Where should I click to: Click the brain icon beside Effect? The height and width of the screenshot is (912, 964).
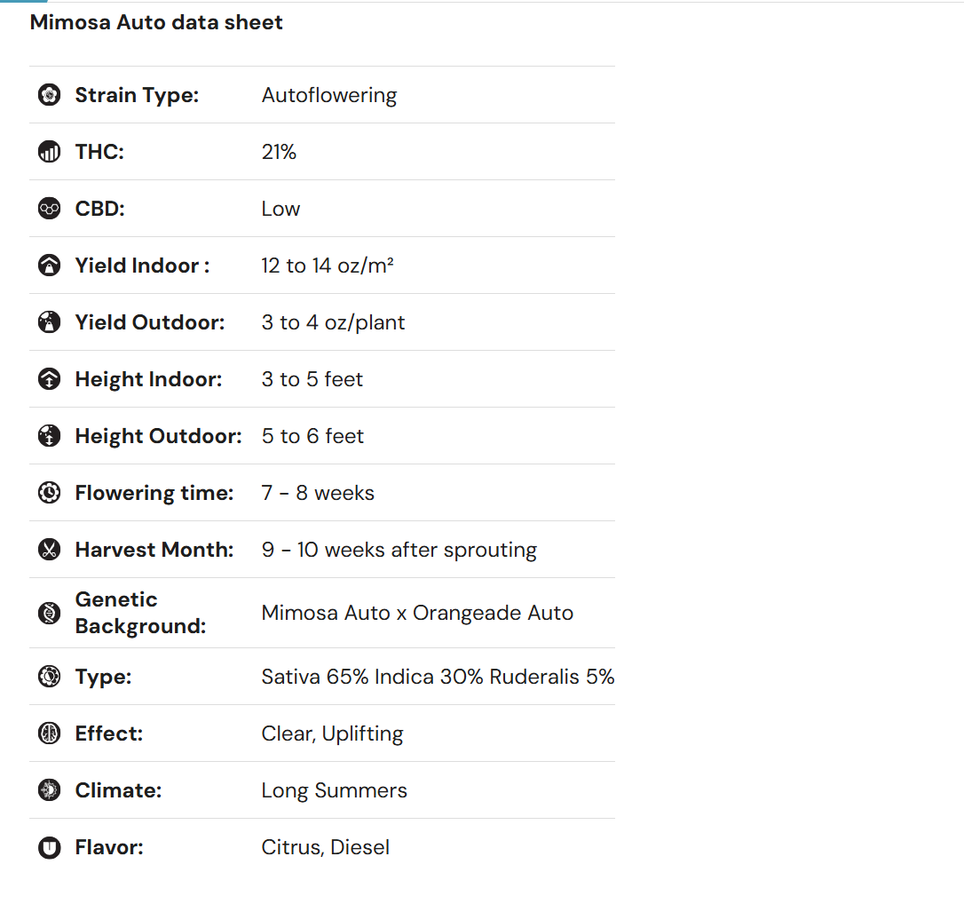[50, 734]
